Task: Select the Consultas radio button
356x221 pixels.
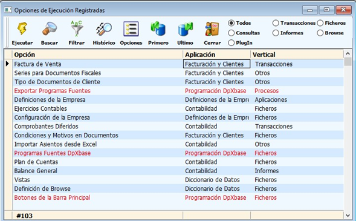Action: coord(231,33)
